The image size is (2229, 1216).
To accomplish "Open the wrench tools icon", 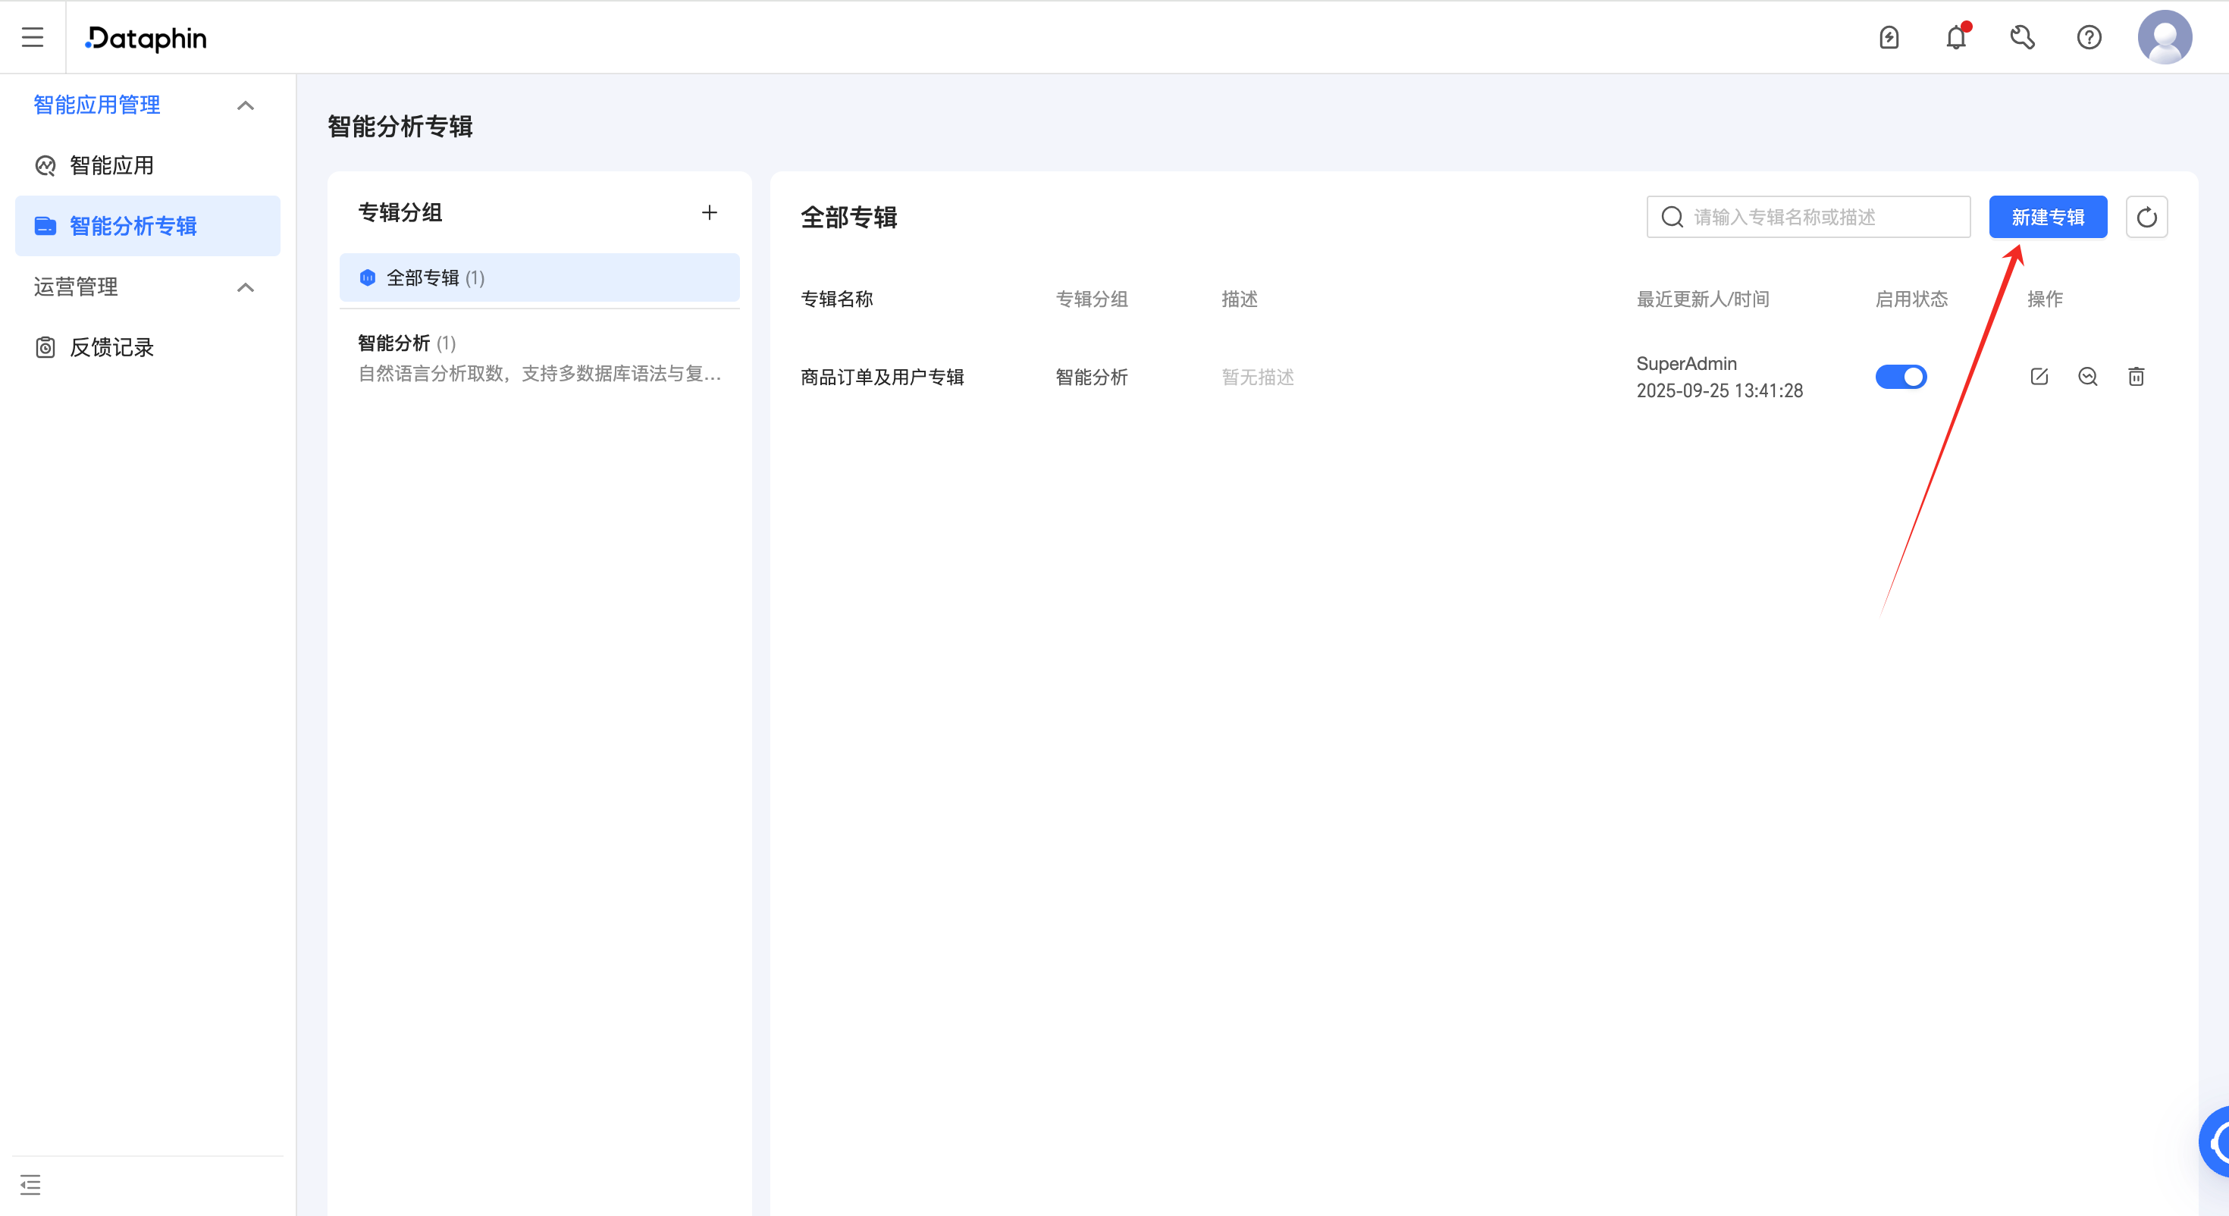I will 2022,37.
